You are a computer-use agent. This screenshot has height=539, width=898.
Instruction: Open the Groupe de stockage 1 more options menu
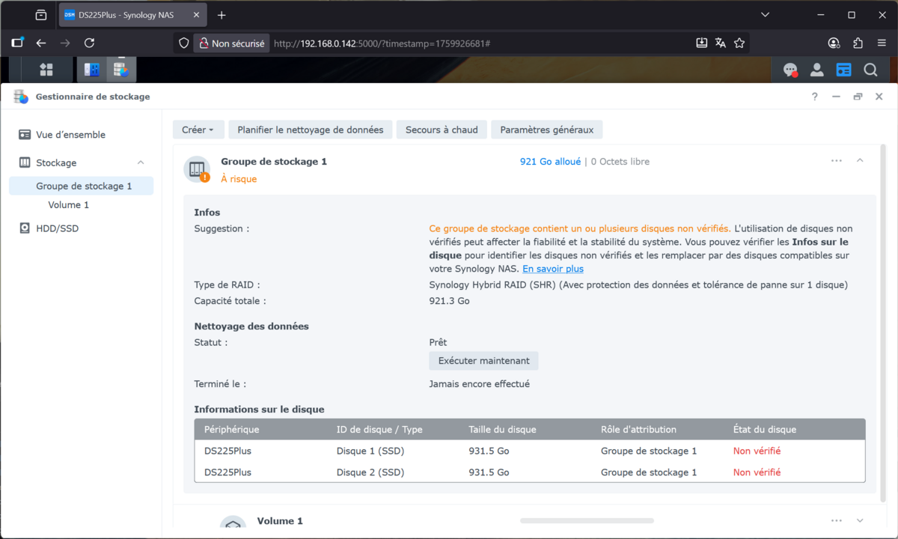[x=836, y=160]
